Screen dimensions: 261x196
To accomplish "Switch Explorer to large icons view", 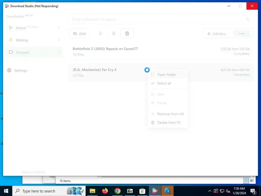I will (252, 181).
